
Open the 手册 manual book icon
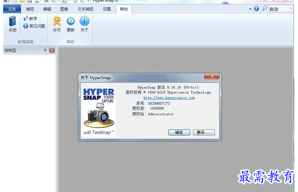13,24
